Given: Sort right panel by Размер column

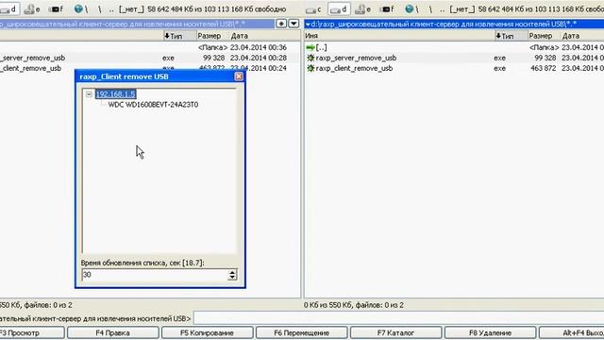Looking at the screenshot, I should 544,36.
